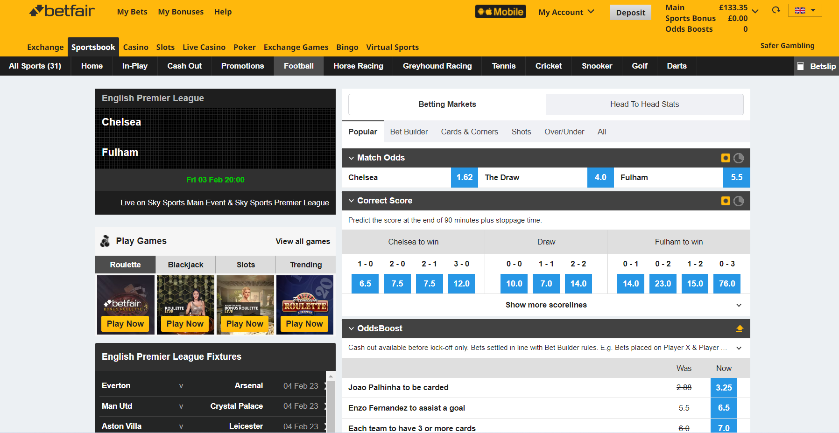
Task: Toggle Match Odds yellow square icon
Action: [726, 158]
